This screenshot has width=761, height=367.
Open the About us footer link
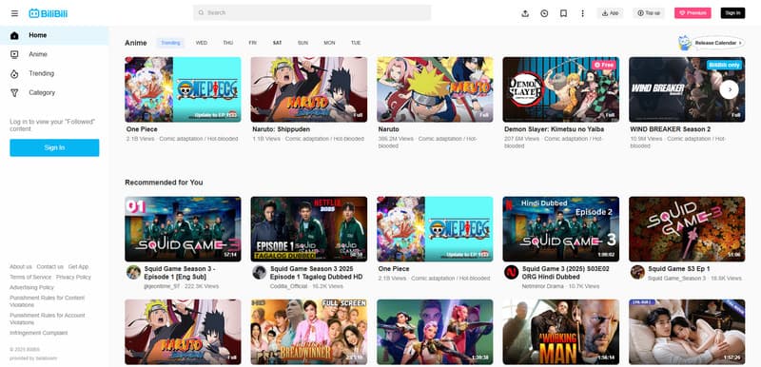[21, 266]
